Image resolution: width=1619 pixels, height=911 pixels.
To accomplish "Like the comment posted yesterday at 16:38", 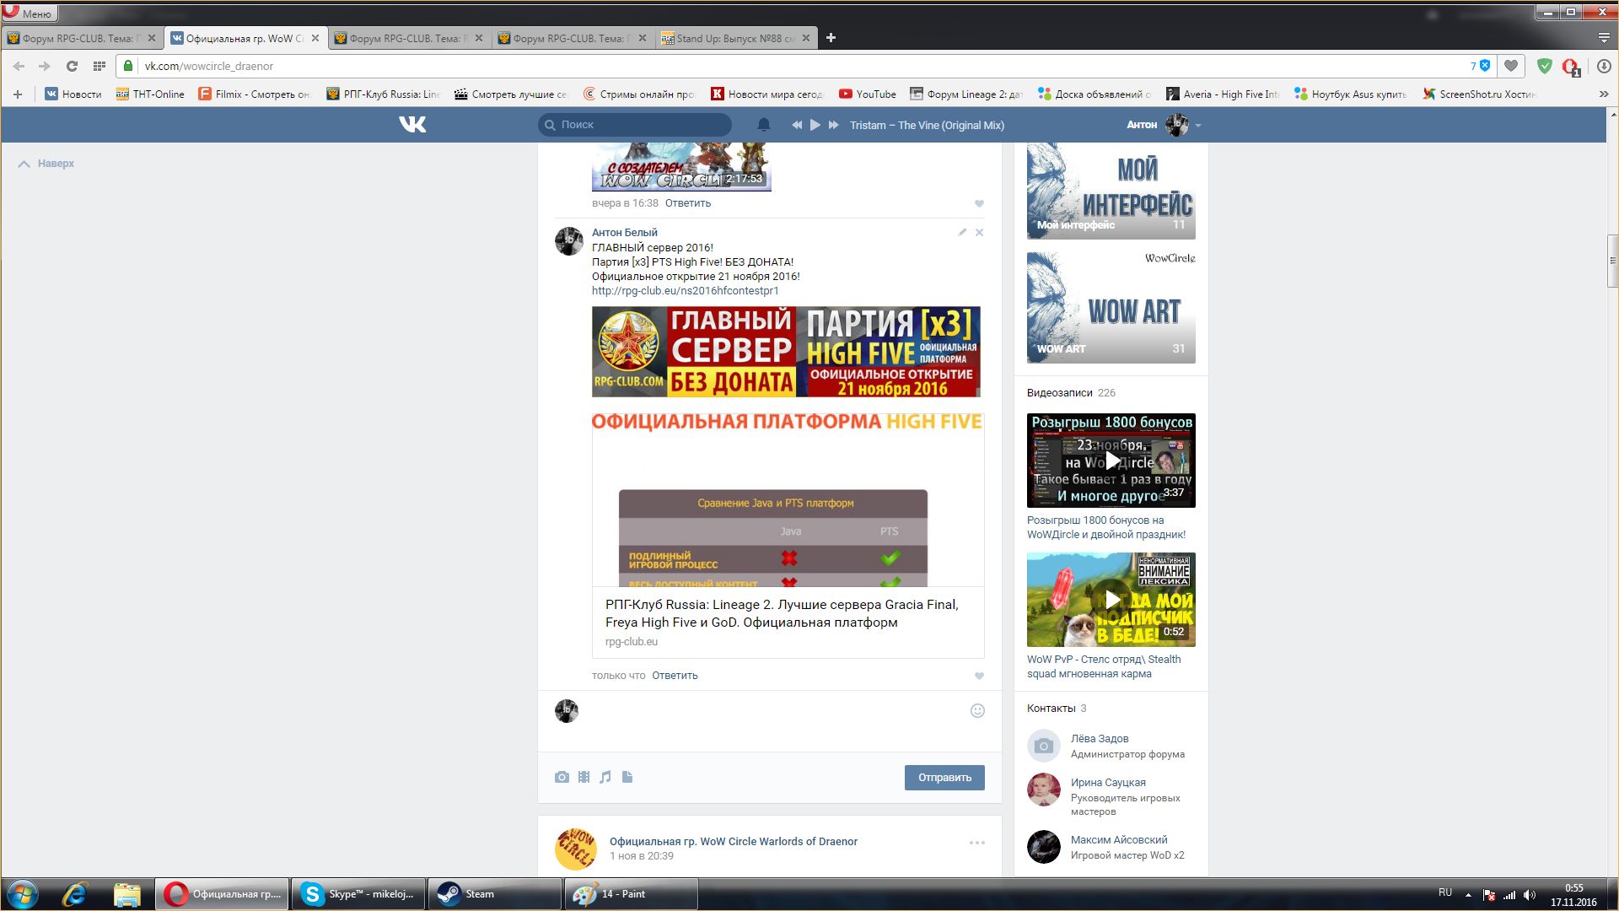I will coord(979,203).
